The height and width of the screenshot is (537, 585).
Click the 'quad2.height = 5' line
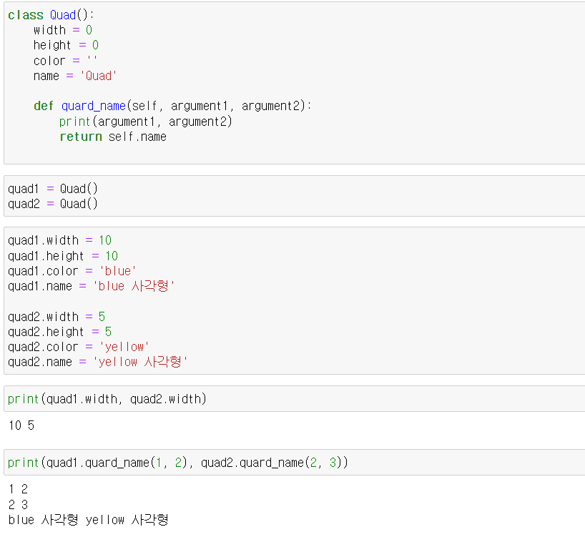[x=59, y=332]
